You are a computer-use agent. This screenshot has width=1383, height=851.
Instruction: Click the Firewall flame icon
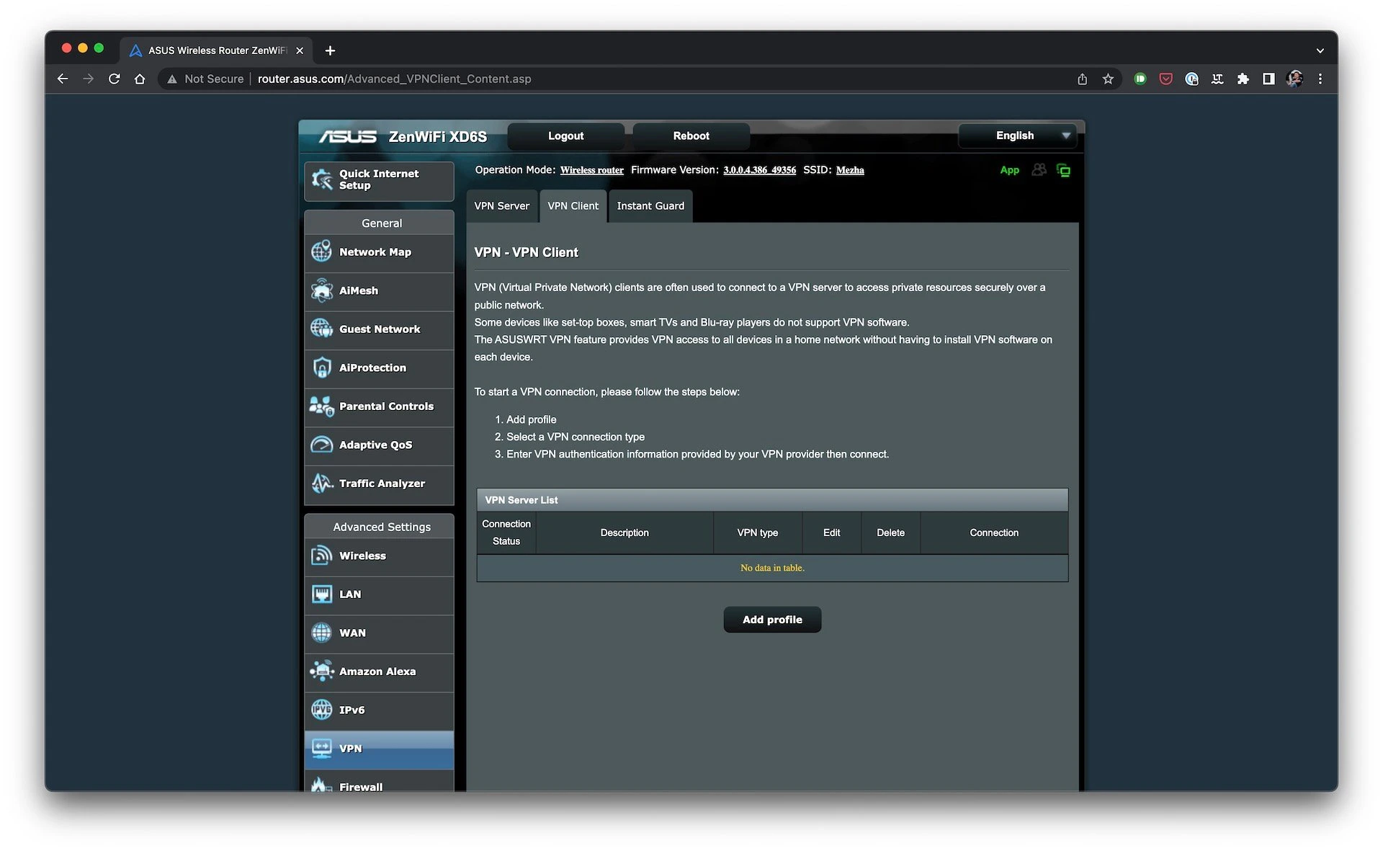point(321,785)
